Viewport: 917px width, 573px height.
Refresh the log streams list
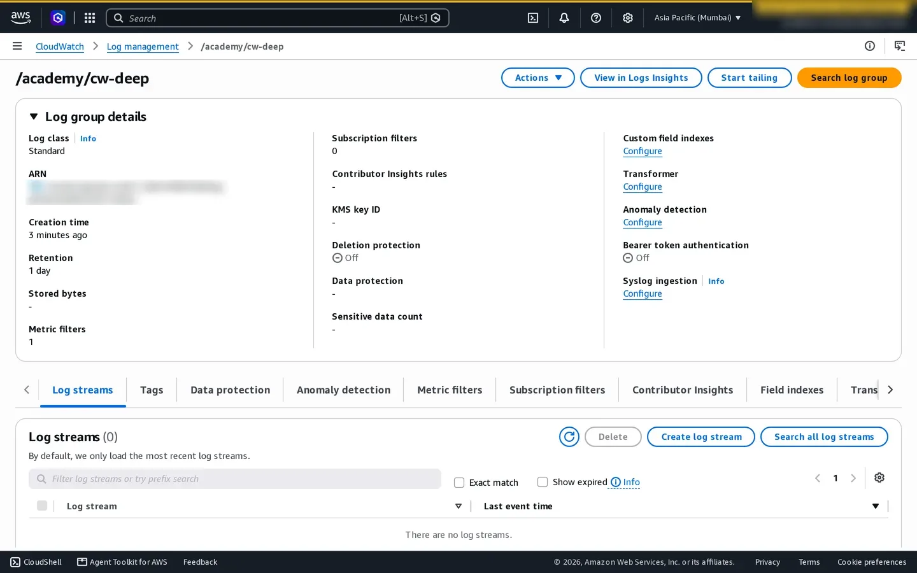click(569, 437)
